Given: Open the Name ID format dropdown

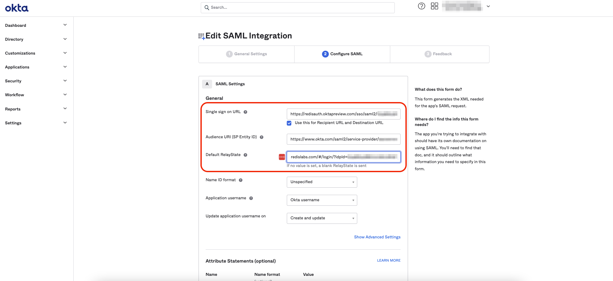Looking at the screenshot, I should click(x=322, y=182).
